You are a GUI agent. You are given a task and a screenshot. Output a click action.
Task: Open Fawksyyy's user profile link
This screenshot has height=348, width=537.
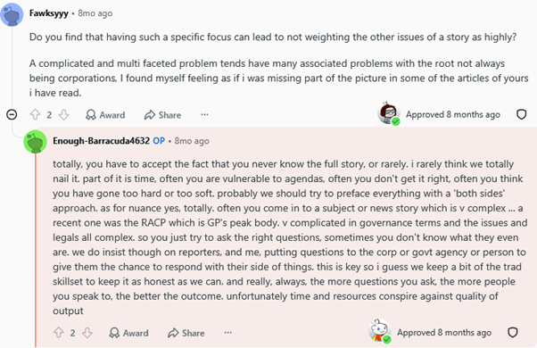(49, 13)
